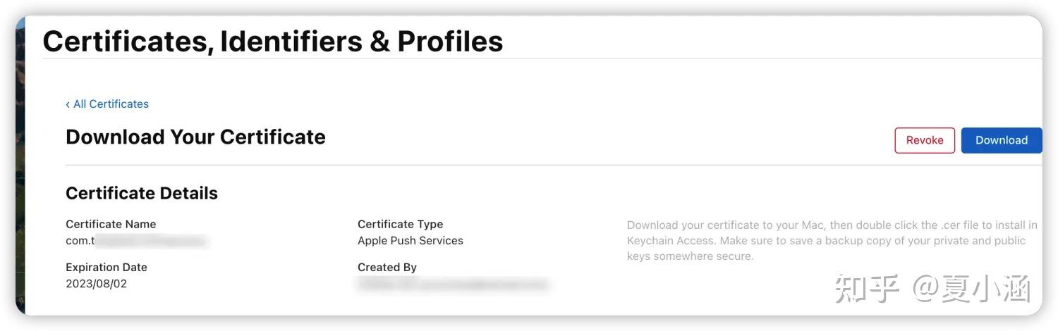Click the desktop wallpaper strip at left edge

pos(20,169)
